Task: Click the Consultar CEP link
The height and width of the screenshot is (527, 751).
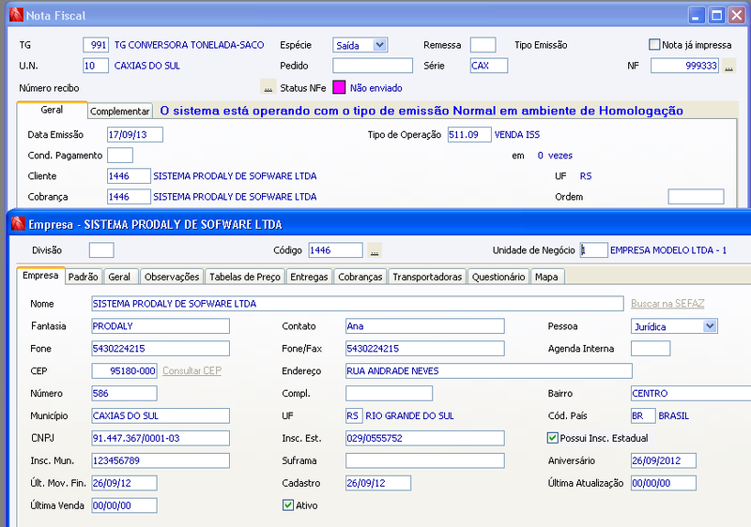Action: 192,370
